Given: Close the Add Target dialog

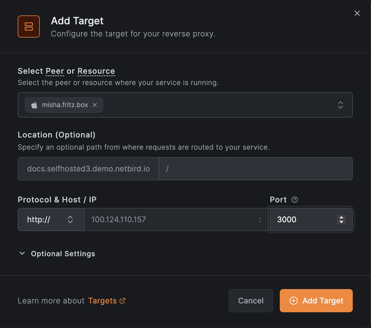Looking at the screenshot, I should [357, 13].
